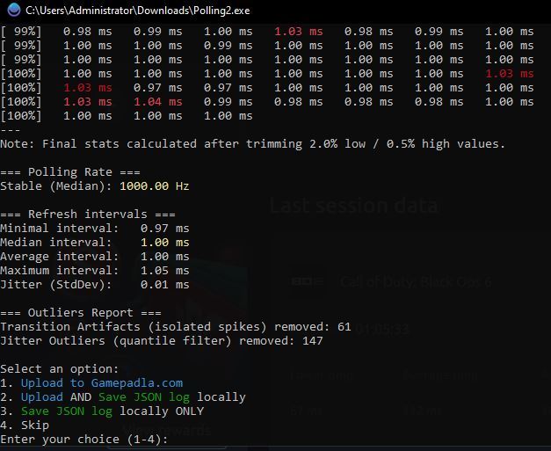Click the 'Note: Final stats calculated' line

pos(253,144)
